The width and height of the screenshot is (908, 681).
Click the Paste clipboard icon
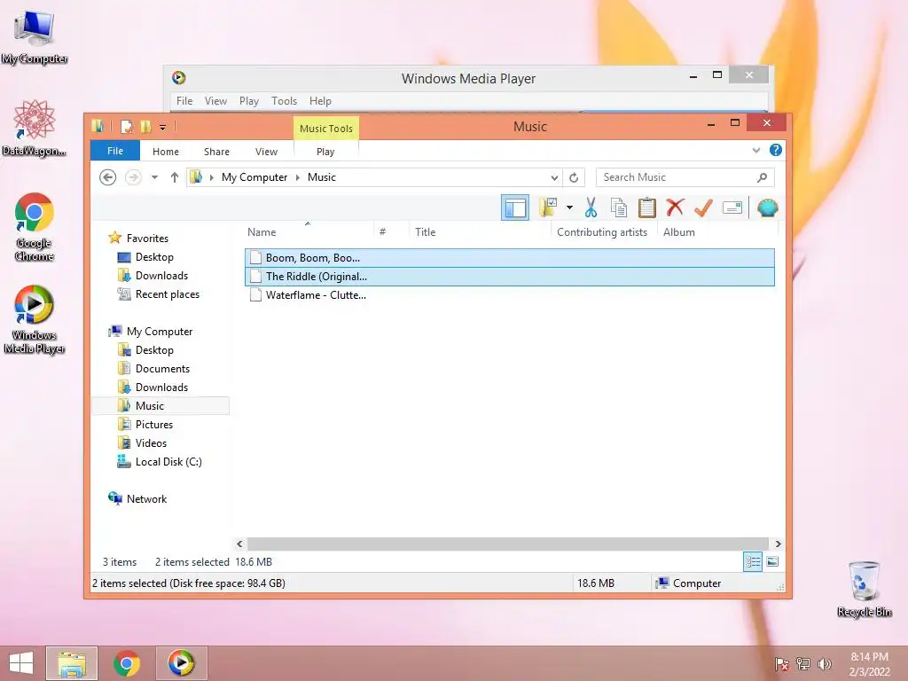click(x=646, y=207)
